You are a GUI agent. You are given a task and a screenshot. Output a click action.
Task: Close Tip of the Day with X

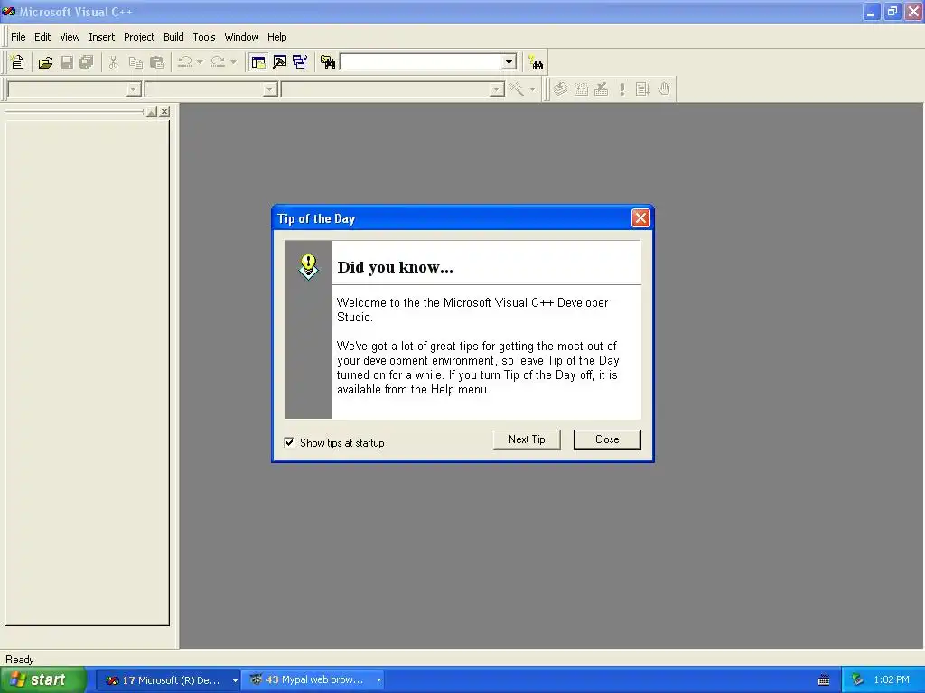point(640,218)
